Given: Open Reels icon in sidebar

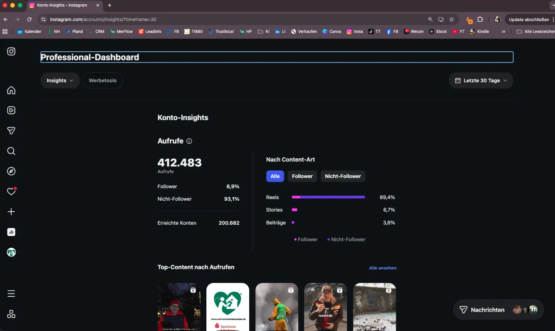Looking at the screenshot, I should coord(11,110).
